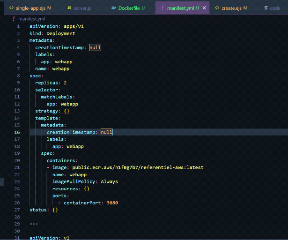The width and height of the screenshot is (288, 240).
Task: Select the create.ejs tab
Action: click(232, 8)
